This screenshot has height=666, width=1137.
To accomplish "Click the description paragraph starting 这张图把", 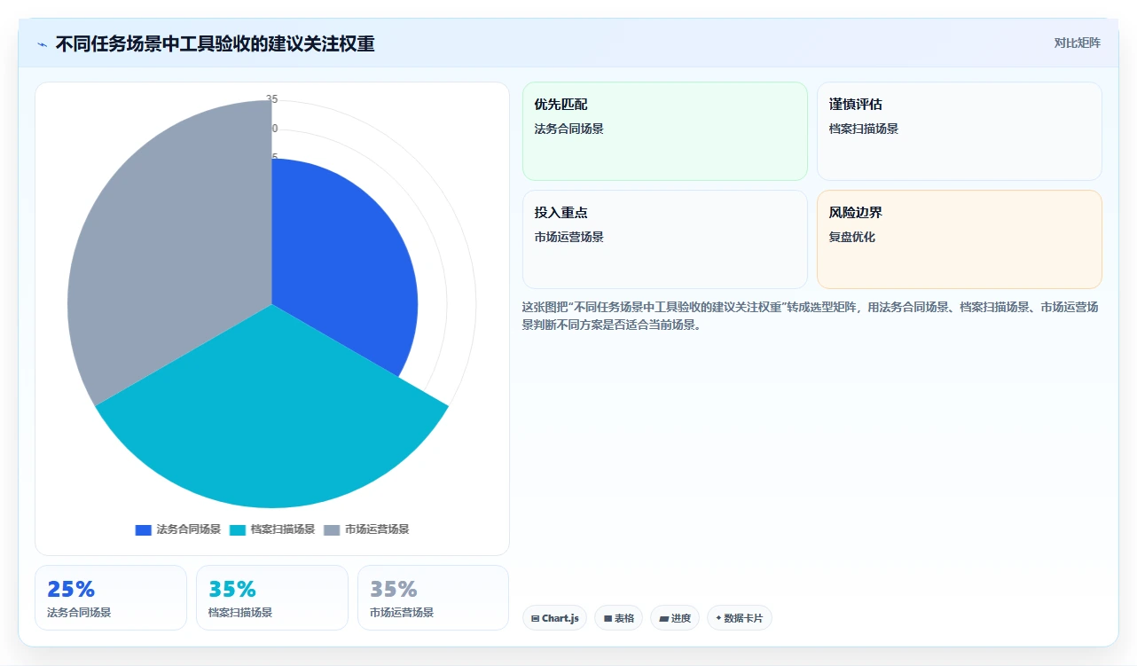I will tap(811, 316).
